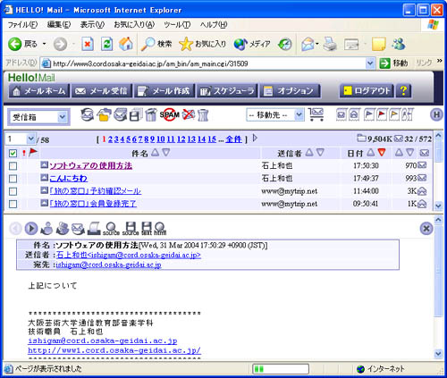Open the Back button history dropdown arrow
This screenshot has height=378, width=447.
coord(44,44)
